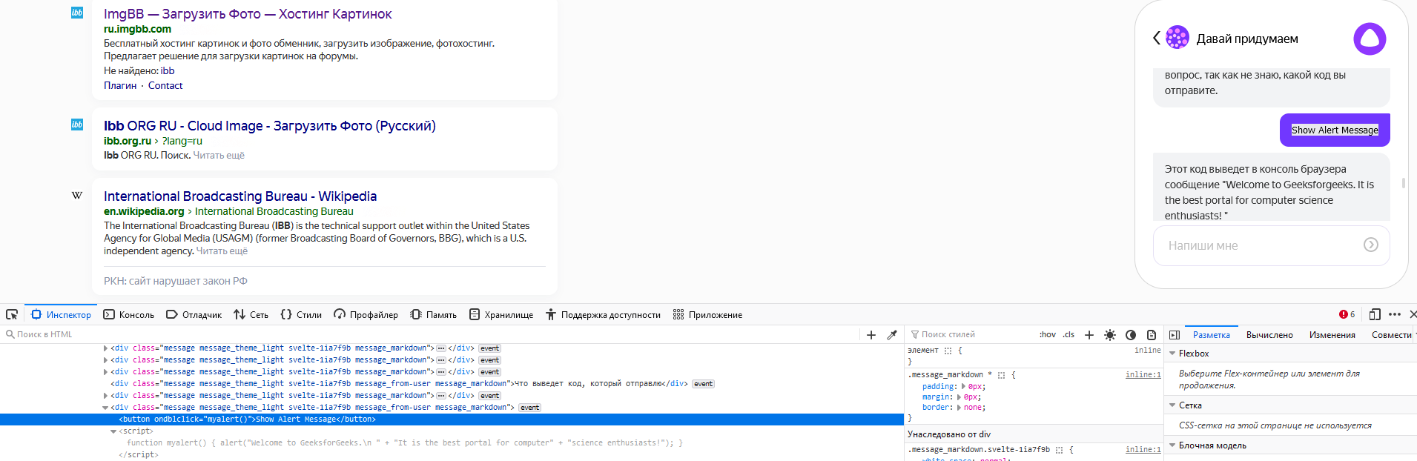Click the Плагин sitelink
1417x461 pixels.
120,85
